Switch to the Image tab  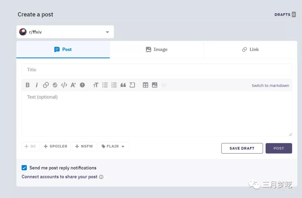[156, 49]
